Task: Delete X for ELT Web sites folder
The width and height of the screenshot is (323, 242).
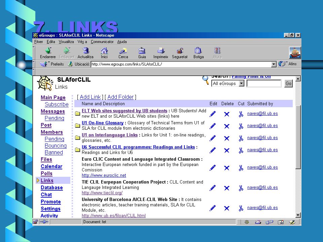Action: [x=226, y=114]
